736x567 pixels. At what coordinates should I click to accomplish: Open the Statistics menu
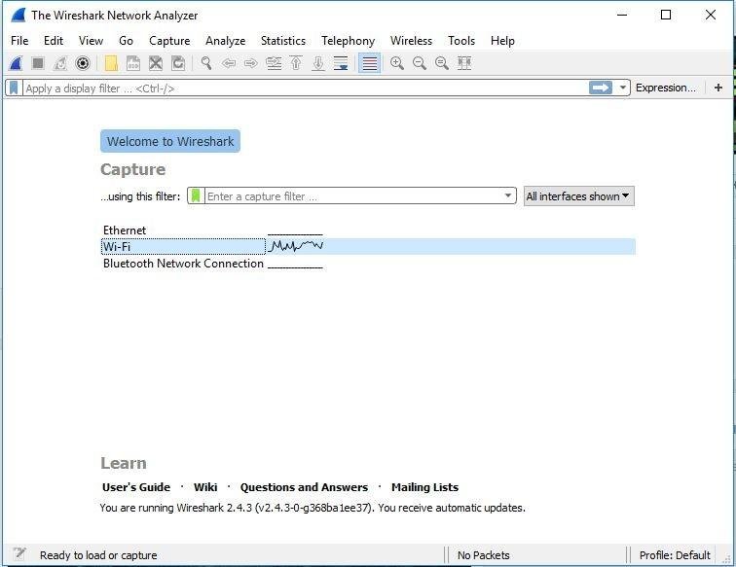[x=283, y=41]
